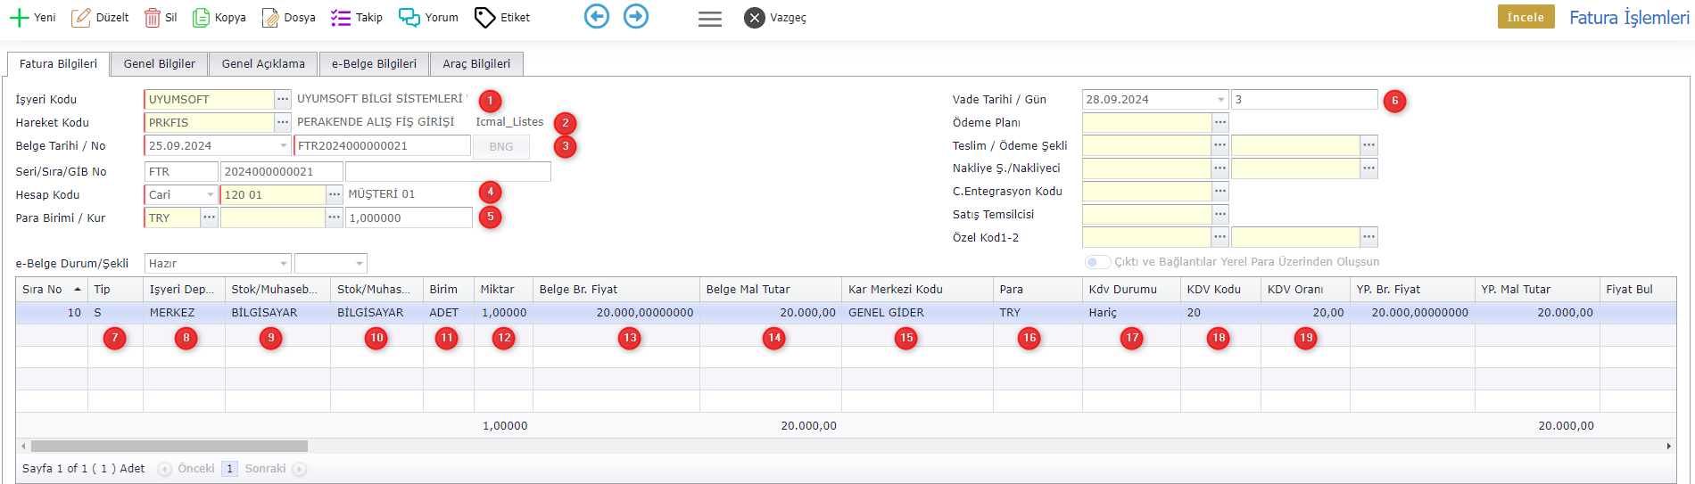
Task: Open the e-Belge Bilgileri tab
Action: [374, 64]
